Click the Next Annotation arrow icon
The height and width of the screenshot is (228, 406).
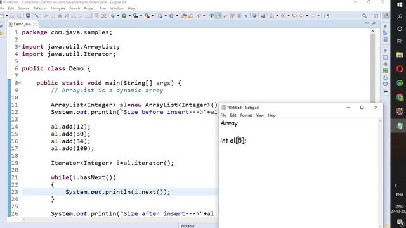click(x=272, y=16)
